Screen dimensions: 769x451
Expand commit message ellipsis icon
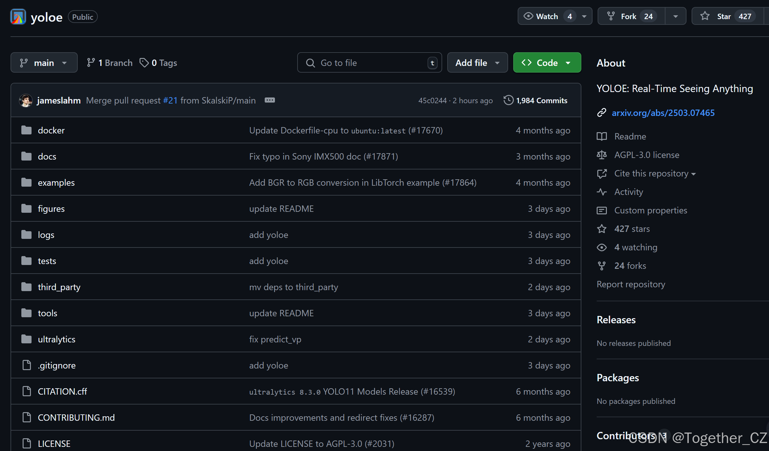pyautogui.click(x=270, y=100)
